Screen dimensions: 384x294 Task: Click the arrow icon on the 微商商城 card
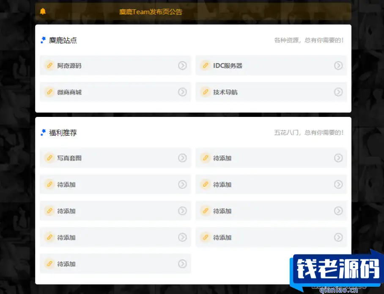click(182, 92)
